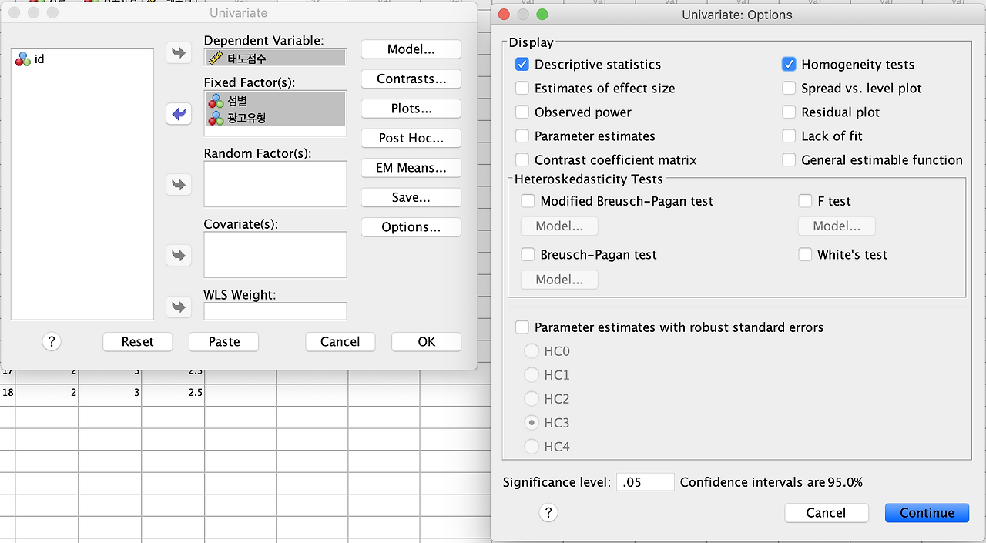Screen dimensions: 986x543
Task: Select the id variable in source list
Action: (x=31, y=59)
